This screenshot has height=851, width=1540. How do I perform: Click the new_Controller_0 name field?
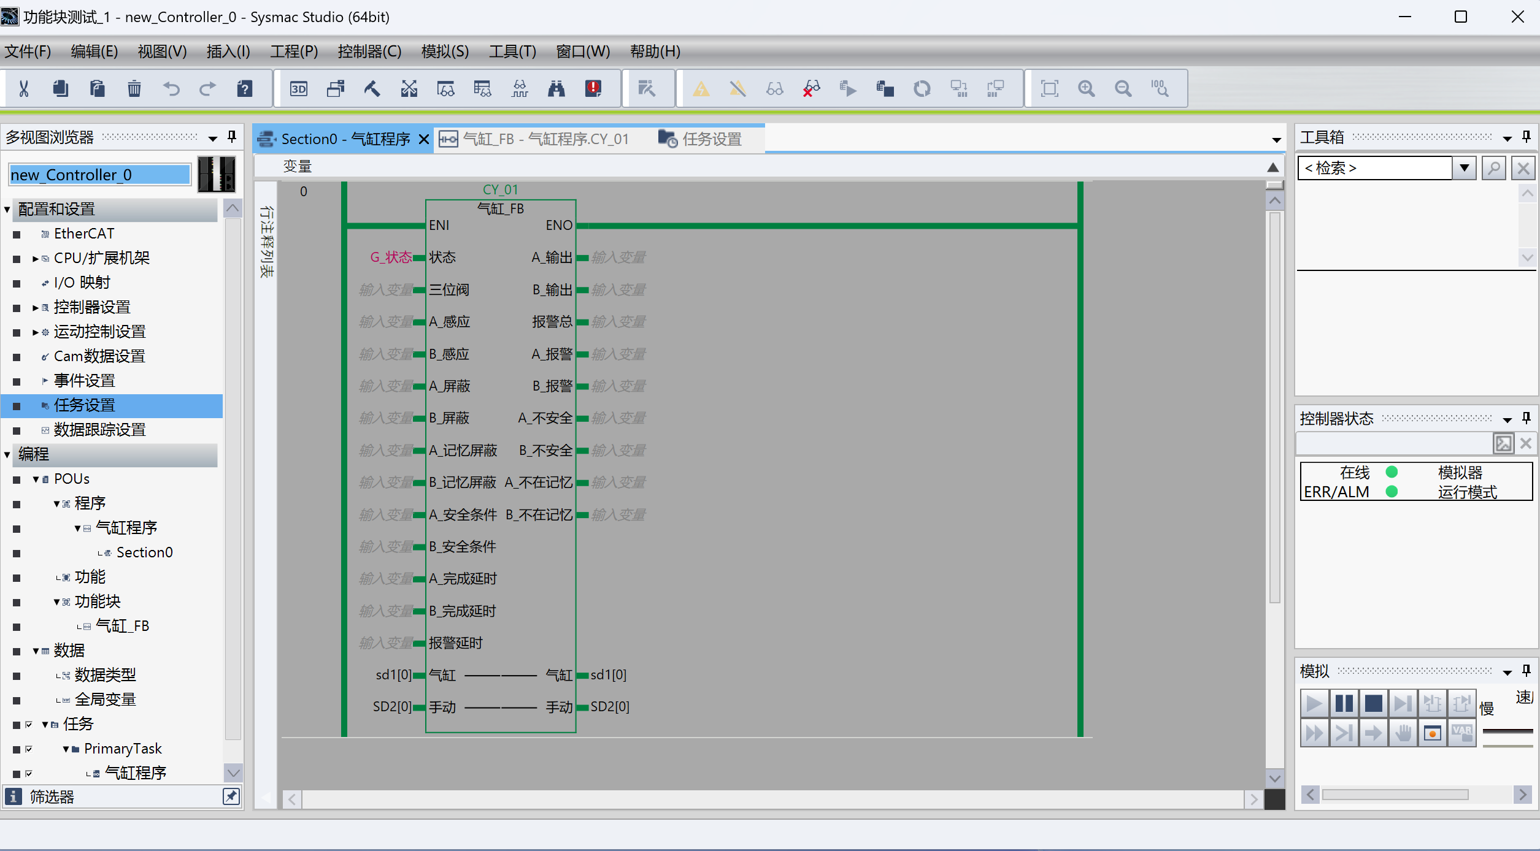pyautogui.click(x=100, y=175)
